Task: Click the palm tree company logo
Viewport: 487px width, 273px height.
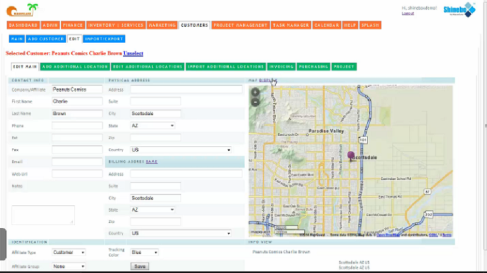Action: 22,10
